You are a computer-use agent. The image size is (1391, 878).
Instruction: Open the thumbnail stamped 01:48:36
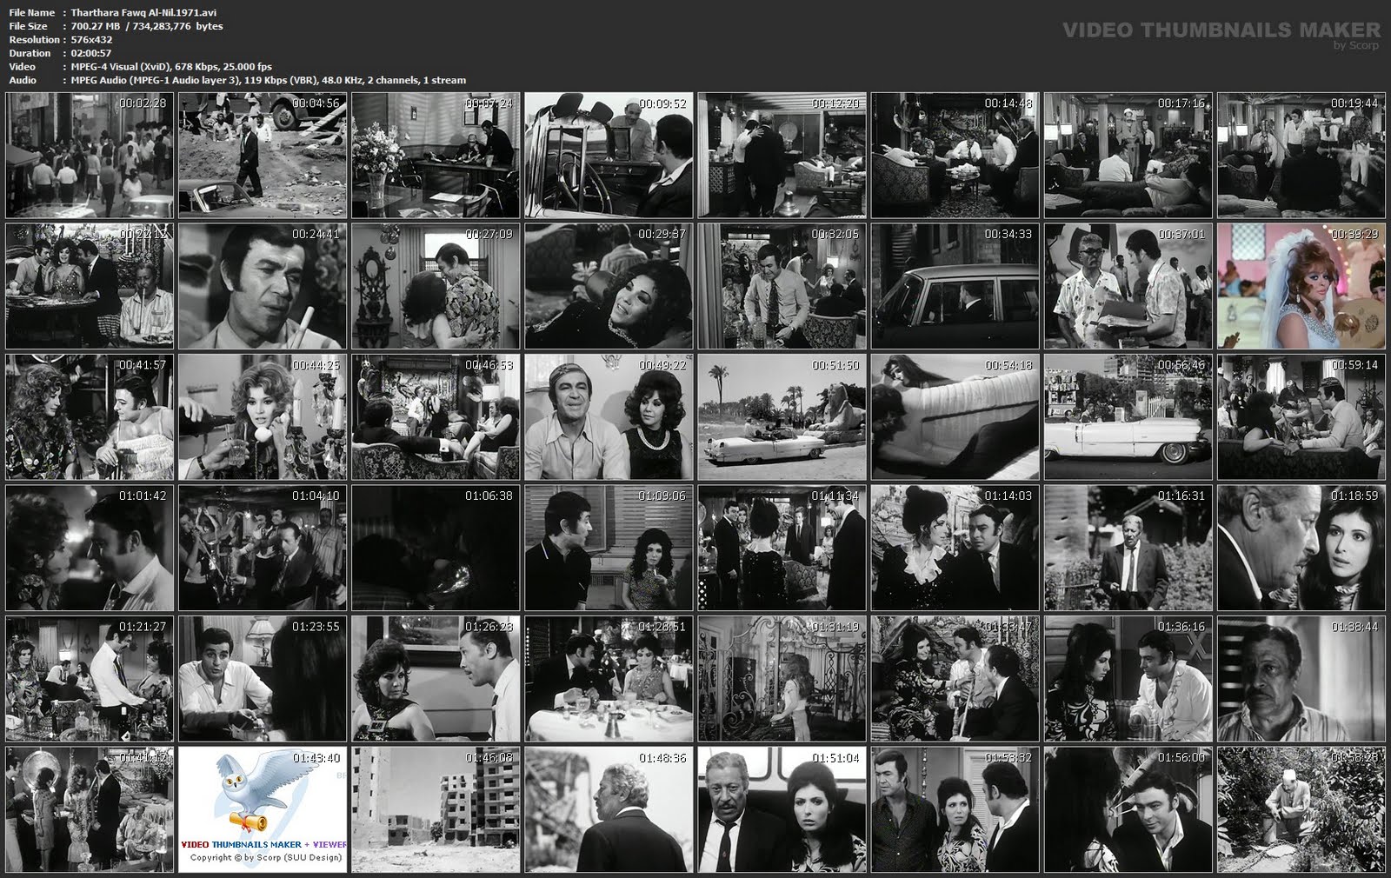coord(609,809)
